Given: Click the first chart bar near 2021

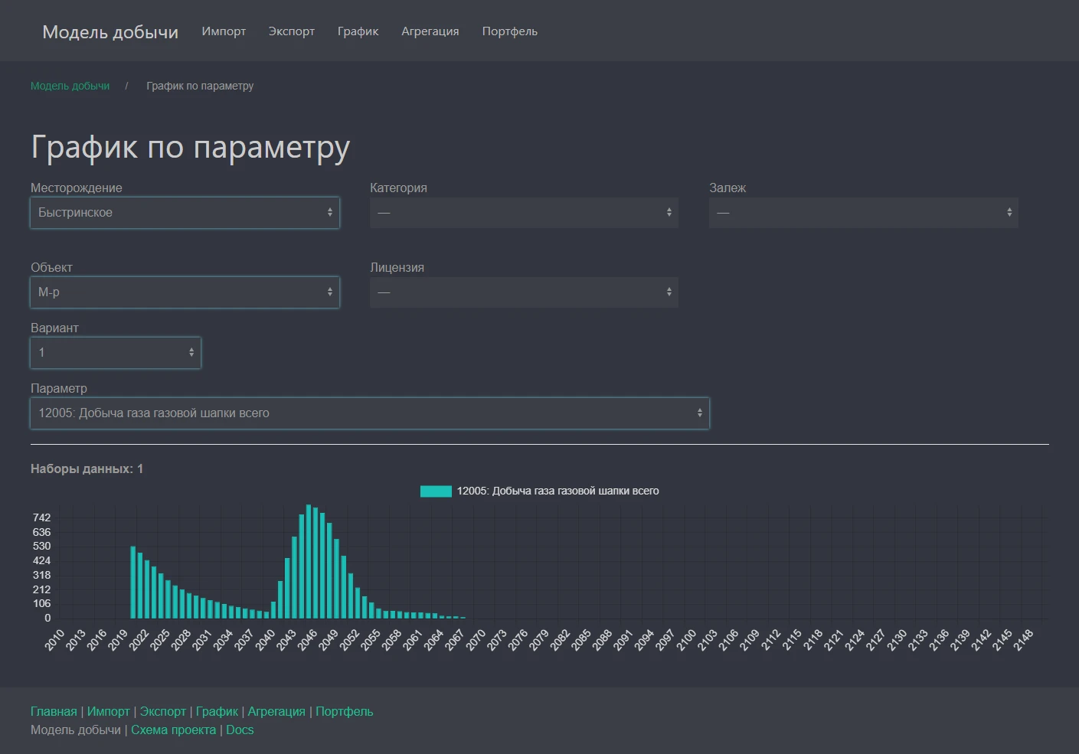Looking at the screenshot, I should 133,583.
